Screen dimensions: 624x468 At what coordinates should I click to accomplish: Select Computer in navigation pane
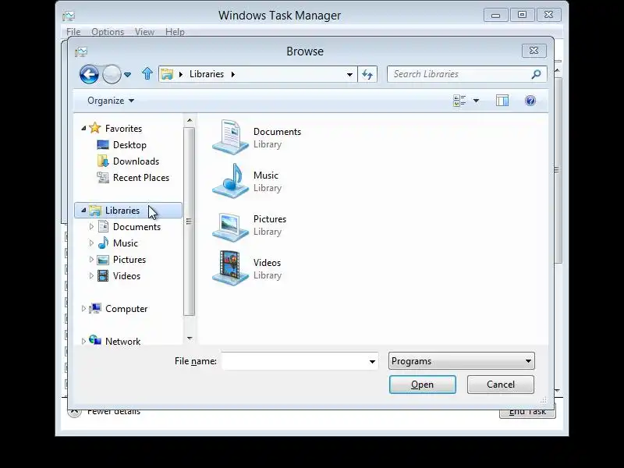coord(126,309)
